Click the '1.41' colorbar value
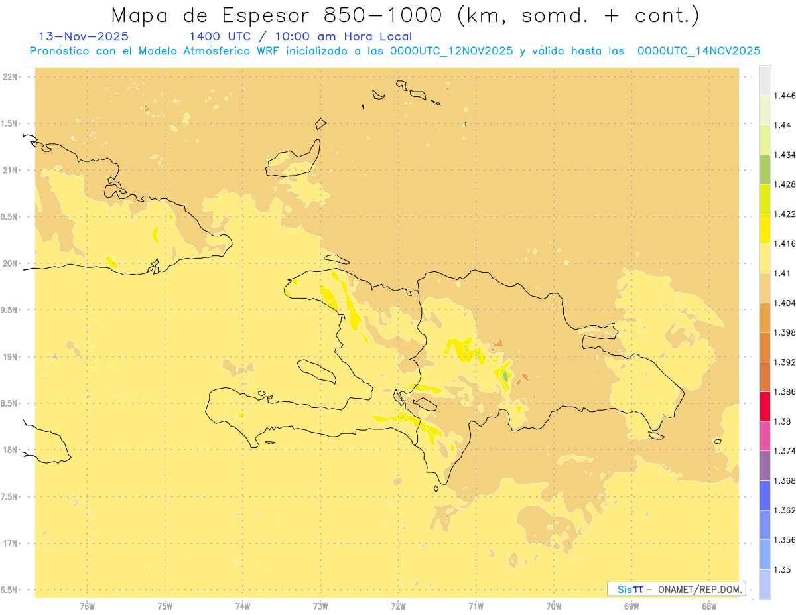This screenshot has width=796, height=615. 783,273
